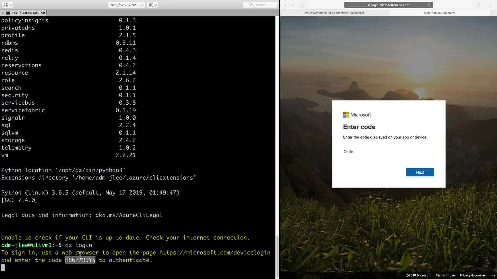Click the Safari back arrow
Screen dimensions: 497x279
click(286, 5)
